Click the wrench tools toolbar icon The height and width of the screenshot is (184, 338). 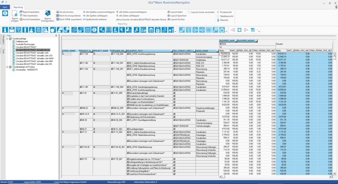[x=171, y=30]
